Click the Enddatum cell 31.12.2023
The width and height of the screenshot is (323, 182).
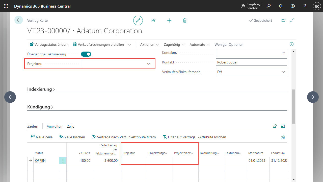pos(279,161)
